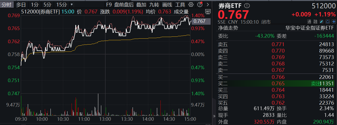Click the 外盘 value 320.55万
The width and height of the screenshot is (337, 125).
(264, 122)
